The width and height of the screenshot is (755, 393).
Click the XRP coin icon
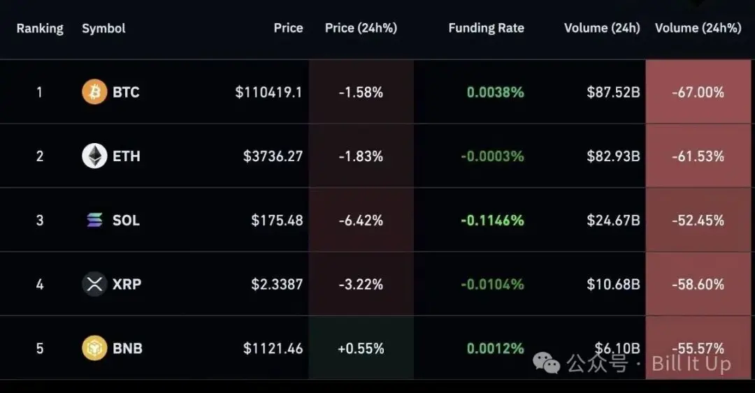[x=94, y=284]
